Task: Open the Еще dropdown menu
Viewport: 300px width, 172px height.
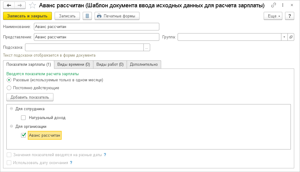Action: [x=273, y=16]
